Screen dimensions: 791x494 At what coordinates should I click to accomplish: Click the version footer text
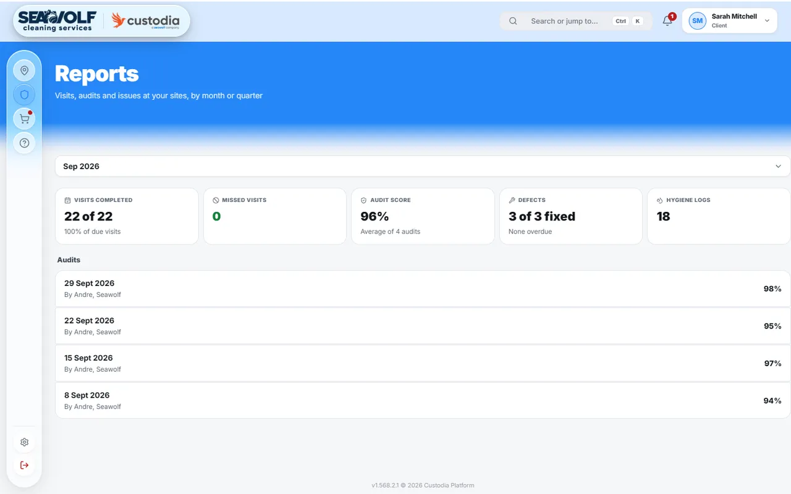pyautogui.click(x=423, y=485)
